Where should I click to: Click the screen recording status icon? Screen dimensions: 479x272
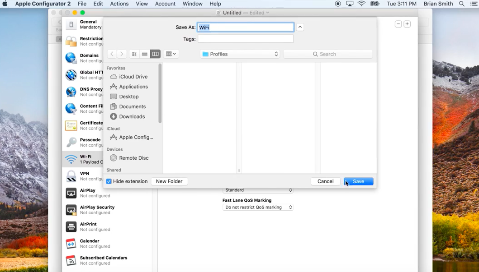point(338,4)
